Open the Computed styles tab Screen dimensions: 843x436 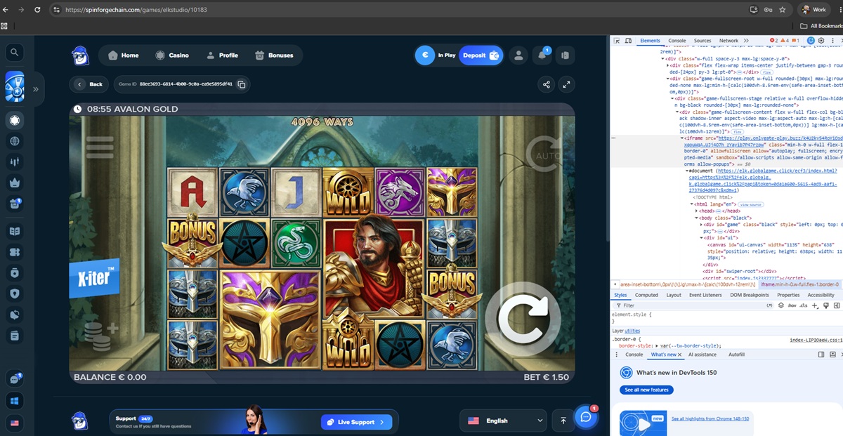click(x=647, y=295)
